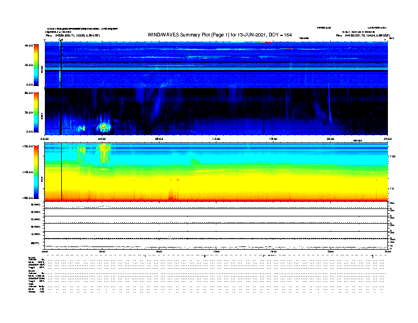Click the drifting burst near 08:00 in RAD1
The width and height of the screenshot is (418, 323).
157,104
